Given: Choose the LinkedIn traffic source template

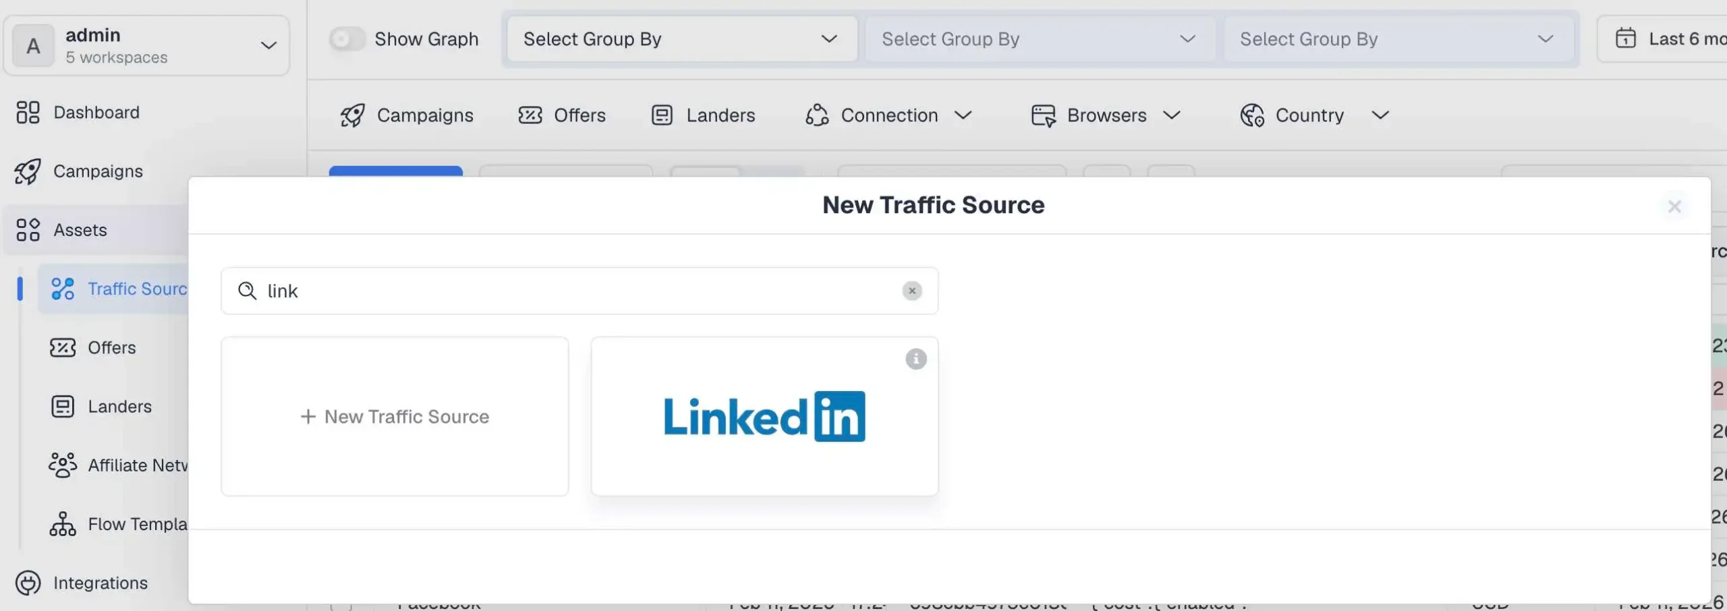Looking at the screenshot, I should (764, 417).
